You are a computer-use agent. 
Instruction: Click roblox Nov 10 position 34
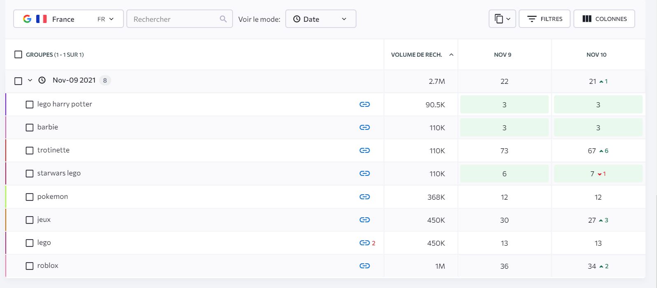click(x=592, y=266)
